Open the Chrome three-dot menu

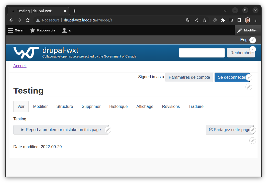[256, 20]
